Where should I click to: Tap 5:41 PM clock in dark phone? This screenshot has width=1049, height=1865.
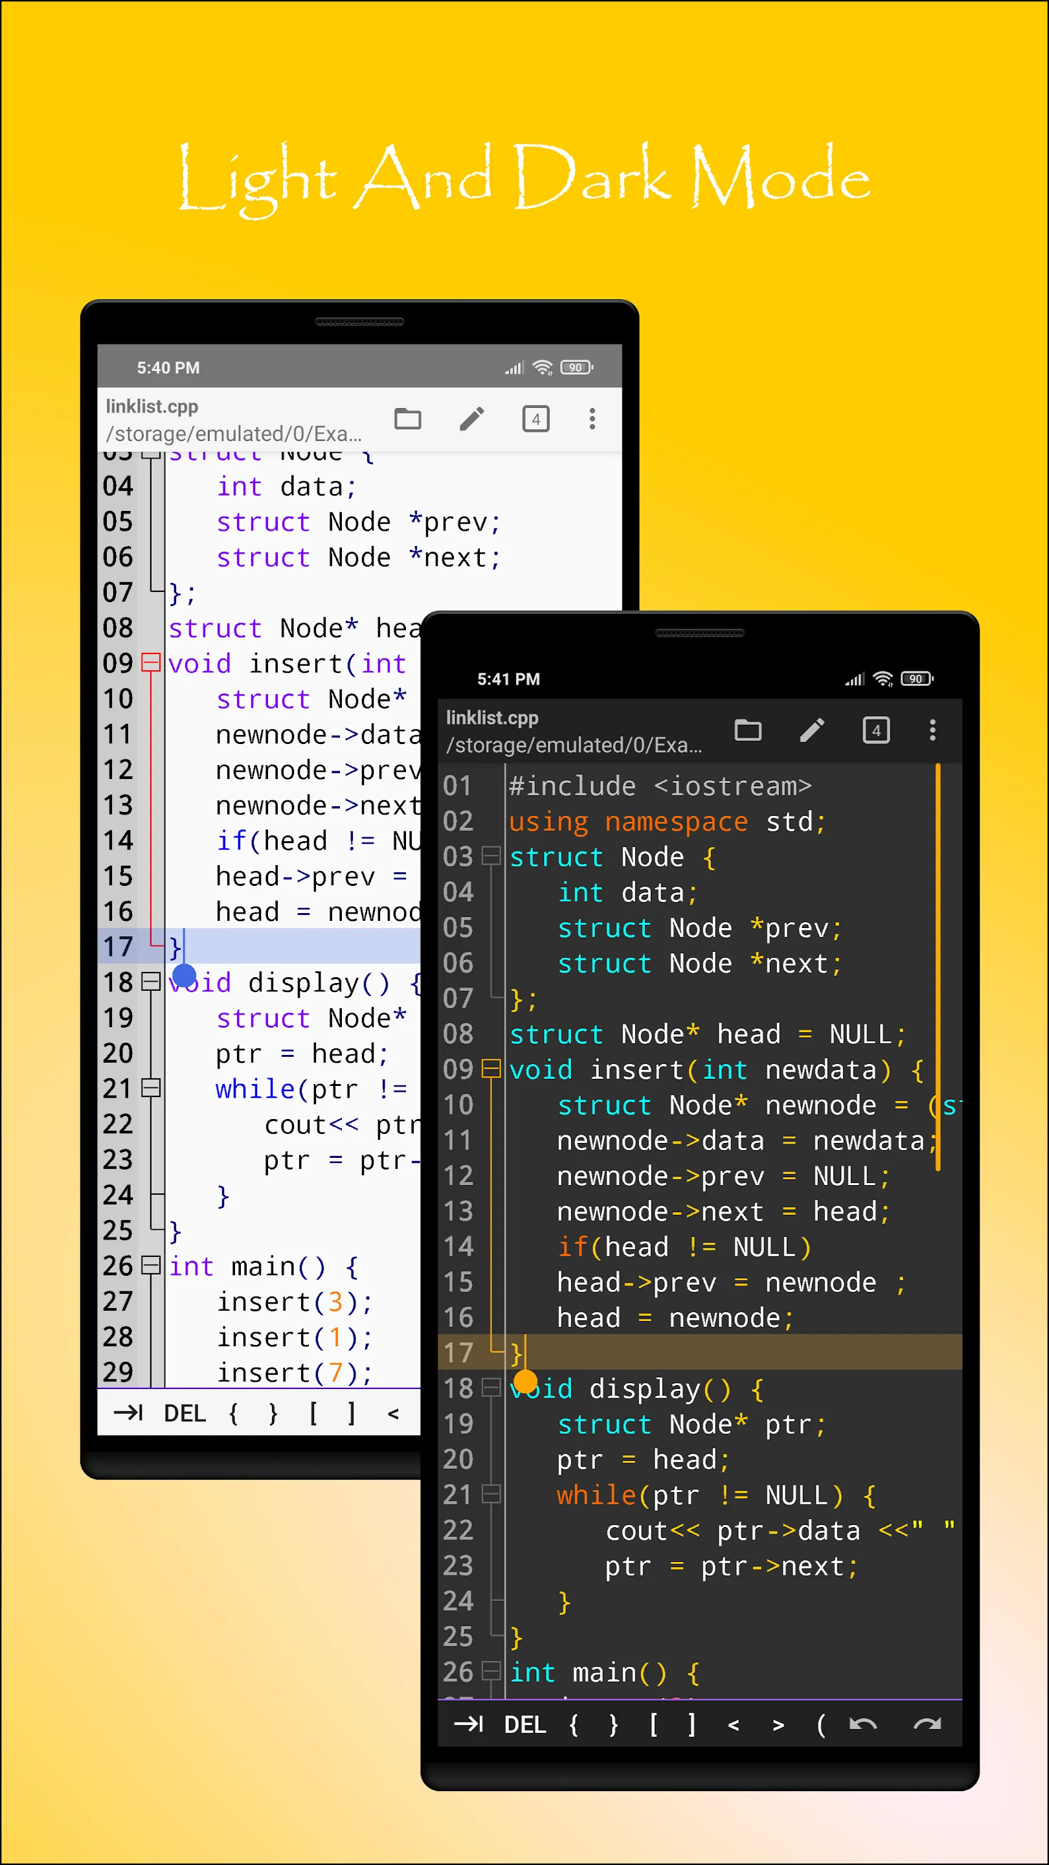508,679
